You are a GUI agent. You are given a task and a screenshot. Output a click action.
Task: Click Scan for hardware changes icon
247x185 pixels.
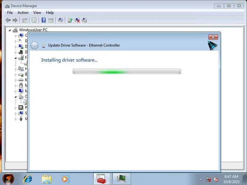[60, 20]
